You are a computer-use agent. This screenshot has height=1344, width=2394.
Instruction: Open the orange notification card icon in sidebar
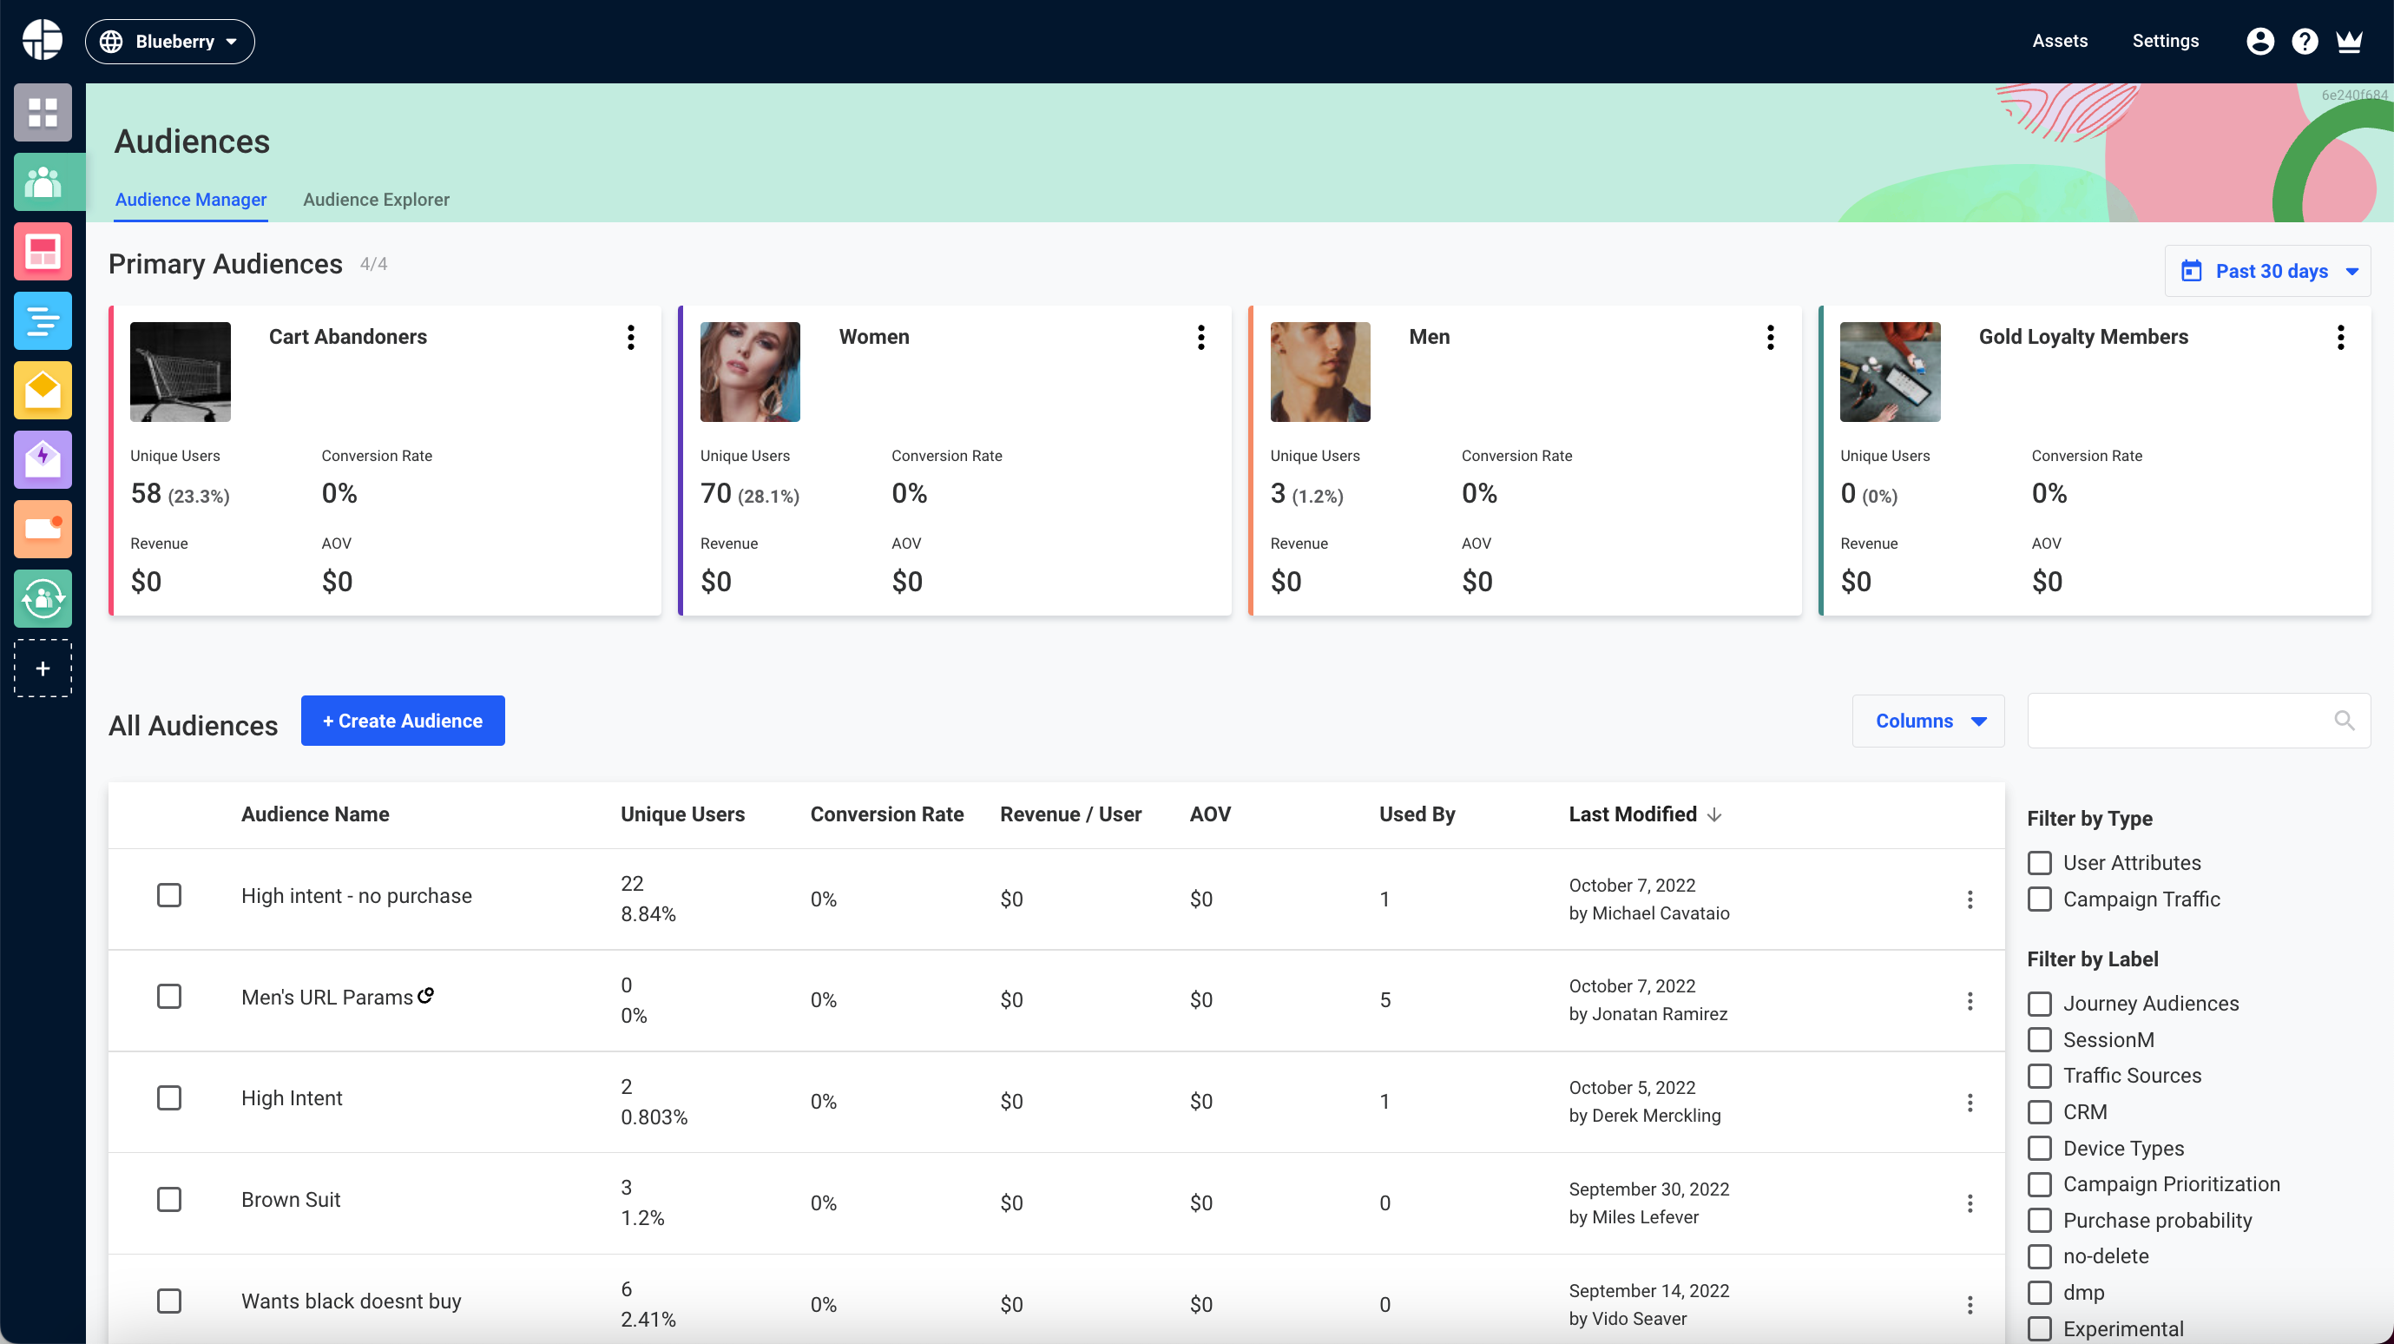pyautogui.click(x=43, y=529)
